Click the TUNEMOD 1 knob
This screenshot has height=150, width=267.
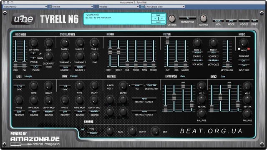coord(65,56)
